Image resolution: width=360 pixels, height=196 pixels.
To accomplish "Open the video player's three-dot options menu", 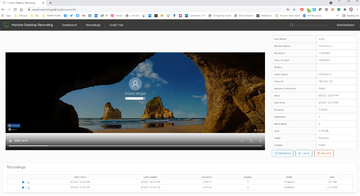I will [260, 141].
